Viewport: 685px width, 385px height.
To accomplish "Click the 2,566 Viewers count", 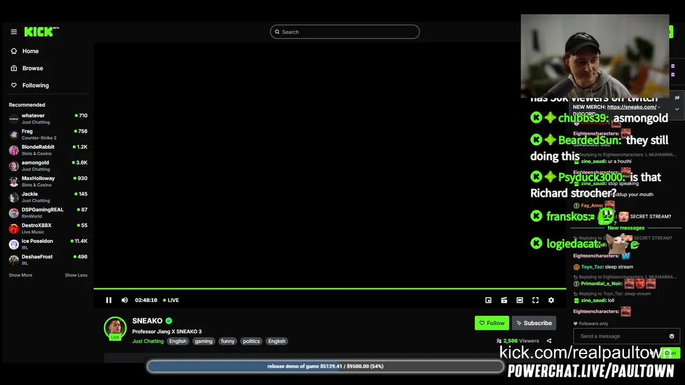I will 517,341.
